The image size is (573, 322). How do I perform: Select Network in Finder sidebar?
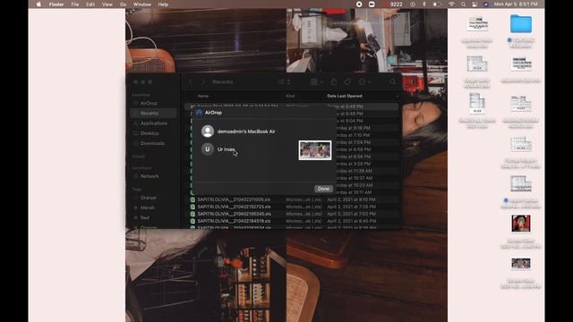point(150,176)
